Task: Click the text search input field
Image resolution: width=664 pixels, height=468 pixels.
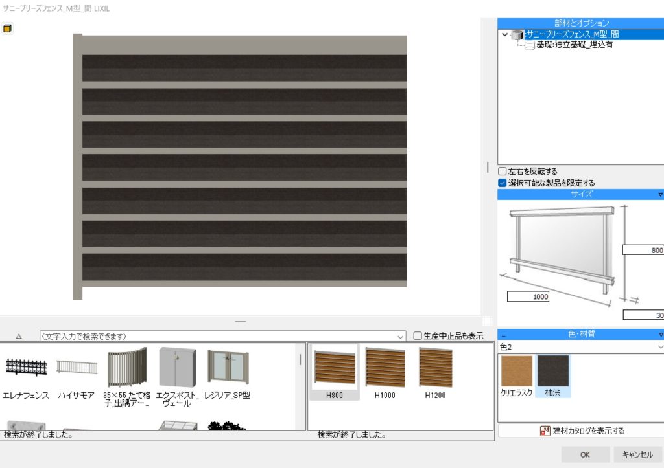Action: pos(220,336)
